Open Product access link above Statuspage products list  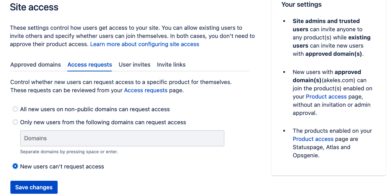point(313,139)
